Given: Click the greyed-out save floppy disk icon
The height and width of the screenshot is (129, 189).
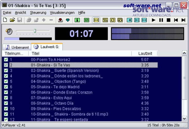Looking at the screenshot, I should click(x=20, y=20).
